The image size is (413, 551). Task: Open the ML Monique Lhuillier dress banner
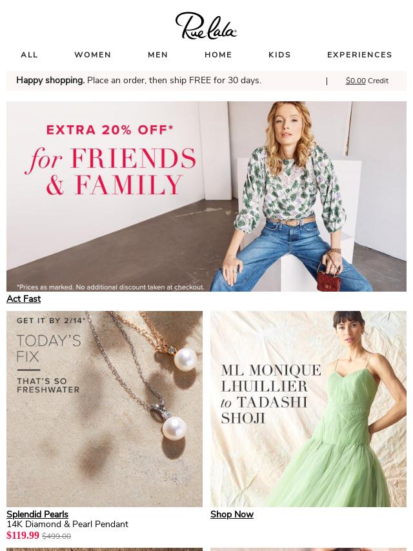(x=308, y=408)
